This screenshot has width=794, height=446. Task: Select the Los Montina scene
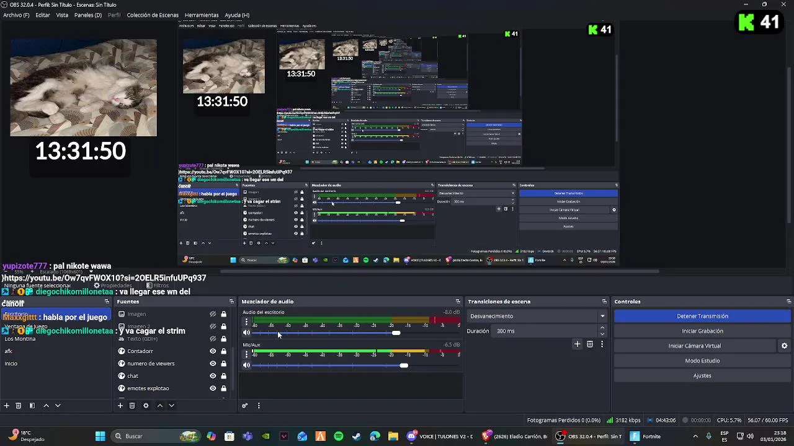tap(20, 339)
